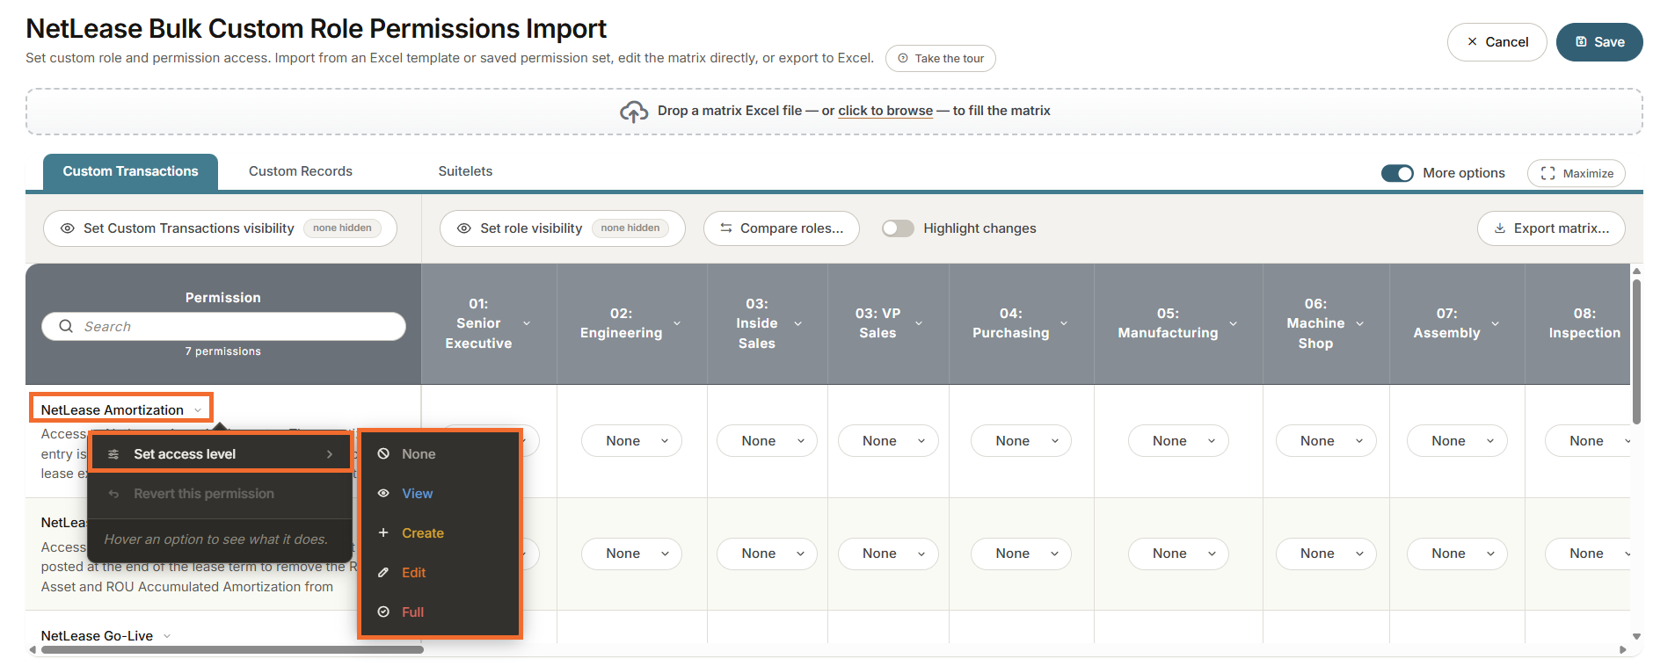The width and height of the screenshot is (1653, 666).
Task: Open second permission row's Inside Sales access dropdown
Action: (767, 554)
